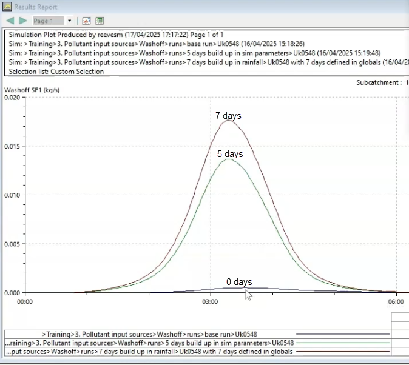Image resolution: width=409 pixels, height=365 pixels.
Task: Click the green 5 days legend line
Action: (x=343, y=343)
